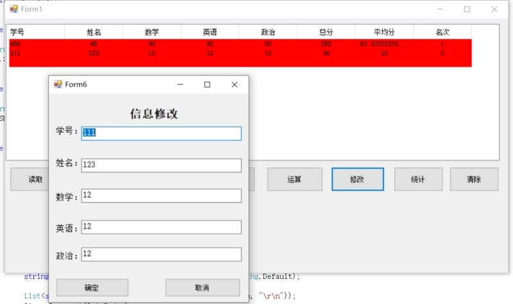This screenshot has width=513, height=304.
Task: Maximize the Form6 window
Action: pyautogui.click(x=207, y=85)
